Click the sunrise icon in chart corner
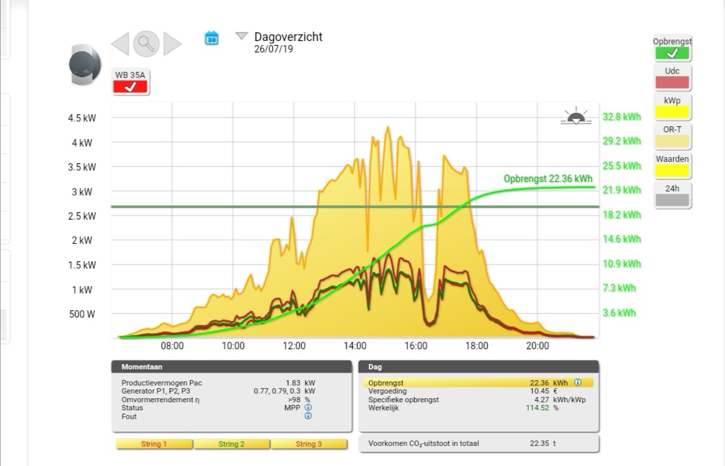 point(576,118)
